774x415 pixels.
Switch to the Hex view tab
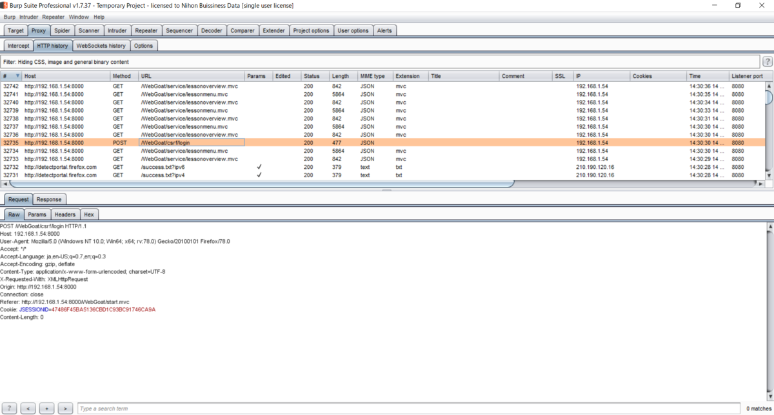(89, 214)
